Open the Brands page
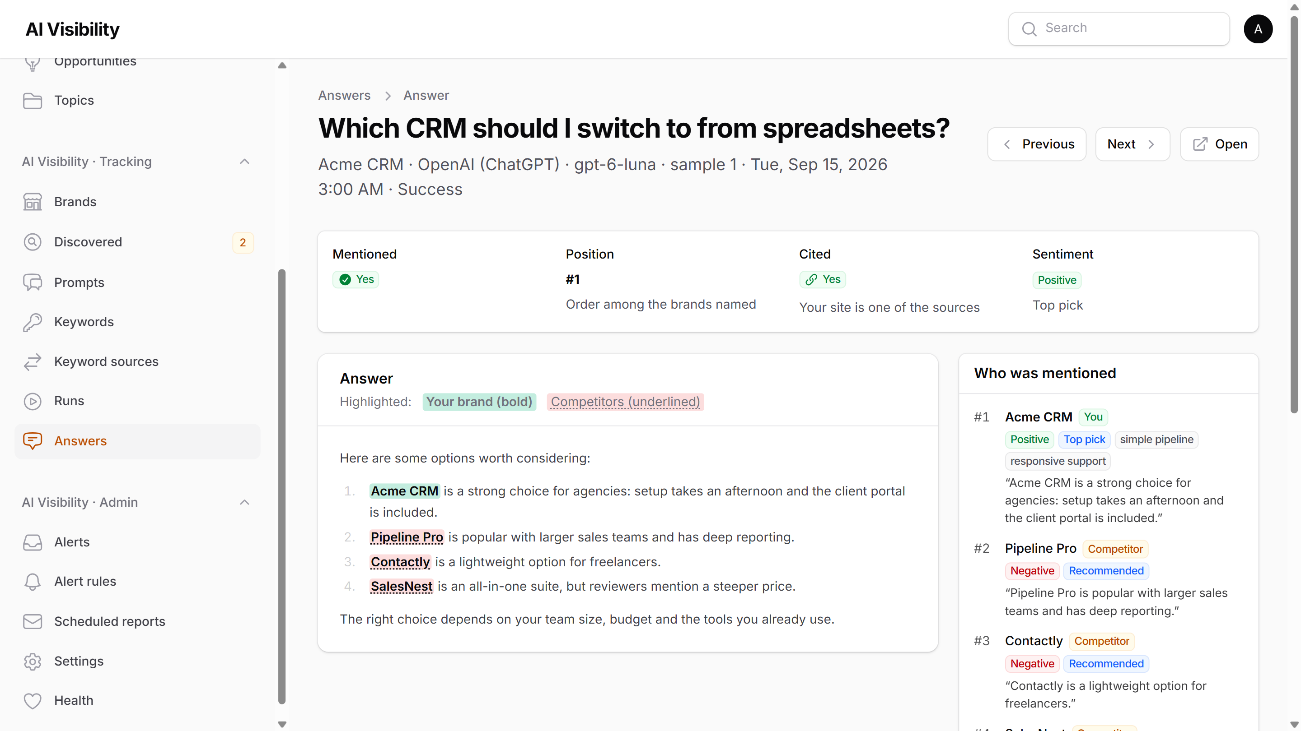The image size is (1301, 731). (137, 202)
